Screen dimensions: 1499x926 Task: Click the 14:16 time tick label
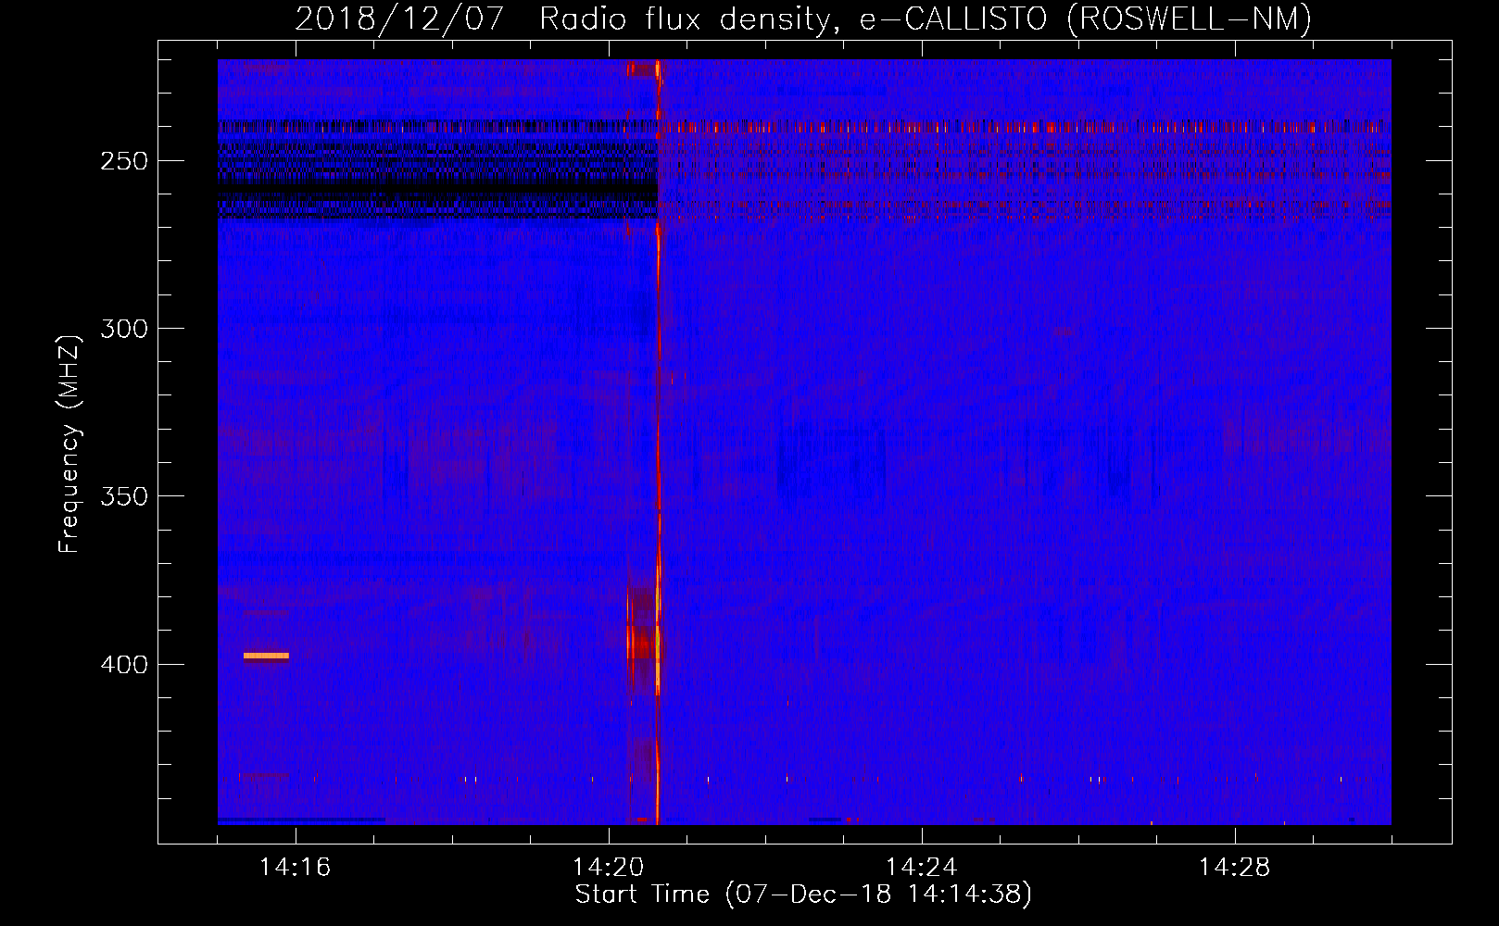click(295, 867)
